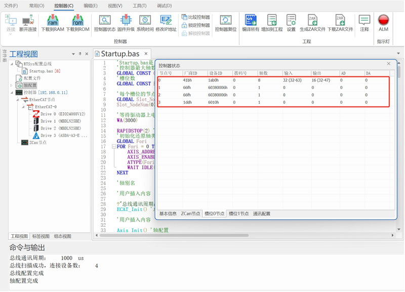Switch to 组态视图 bottom tab
This screenshot has height=292, width=405.
[x=62, y=236]
